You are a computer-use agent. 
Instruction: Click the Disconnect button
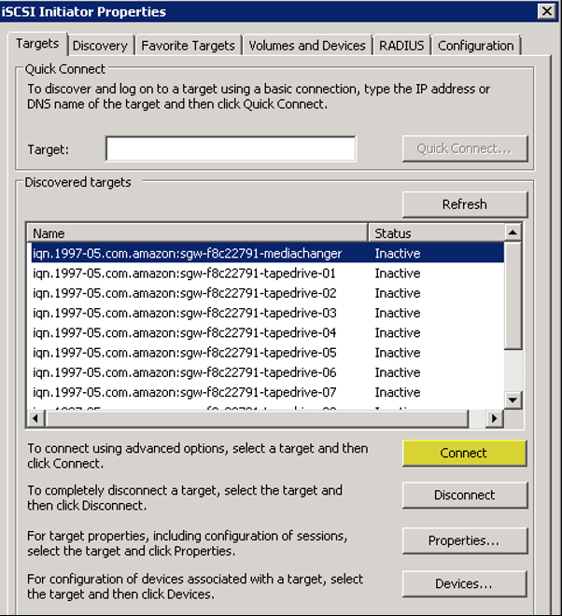coord(465,495)
